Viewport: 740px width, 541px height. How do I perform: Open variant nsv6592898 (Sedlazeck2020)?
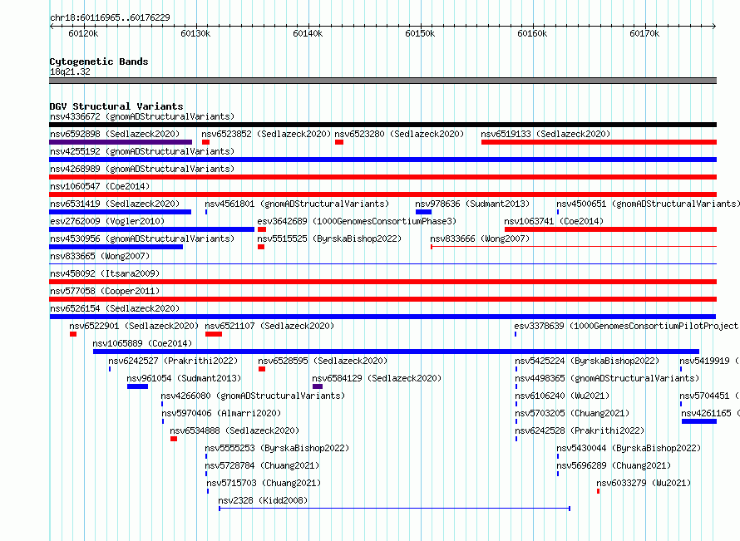pos(115,134)
